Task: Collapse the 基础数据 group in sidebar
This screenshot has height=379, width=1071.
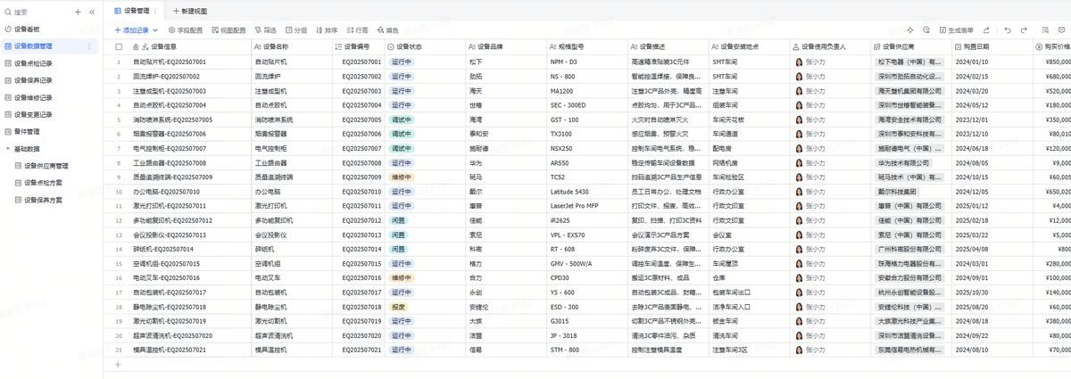Action: tap(7, 148)
